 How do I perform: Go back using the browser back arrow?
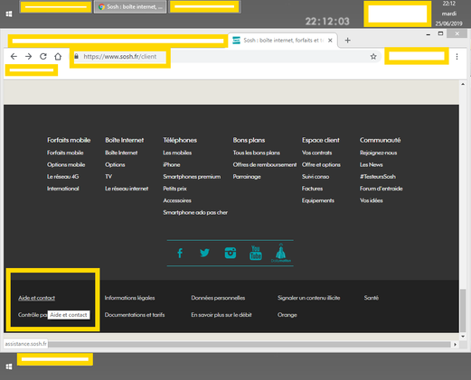pos(14,57)
